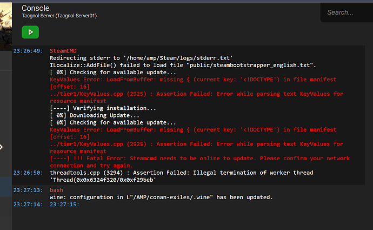Click the red bash source label

pyautogui.click(x=56, y=190)
